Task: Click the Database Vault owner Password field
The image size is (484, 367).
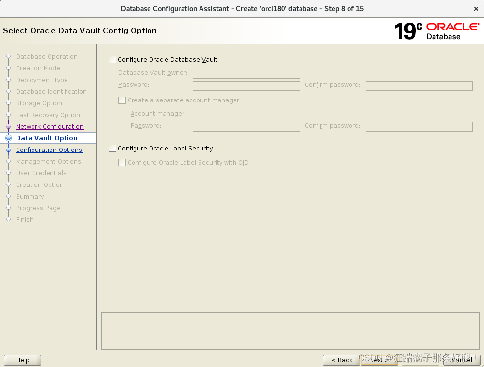Action: 246,86
